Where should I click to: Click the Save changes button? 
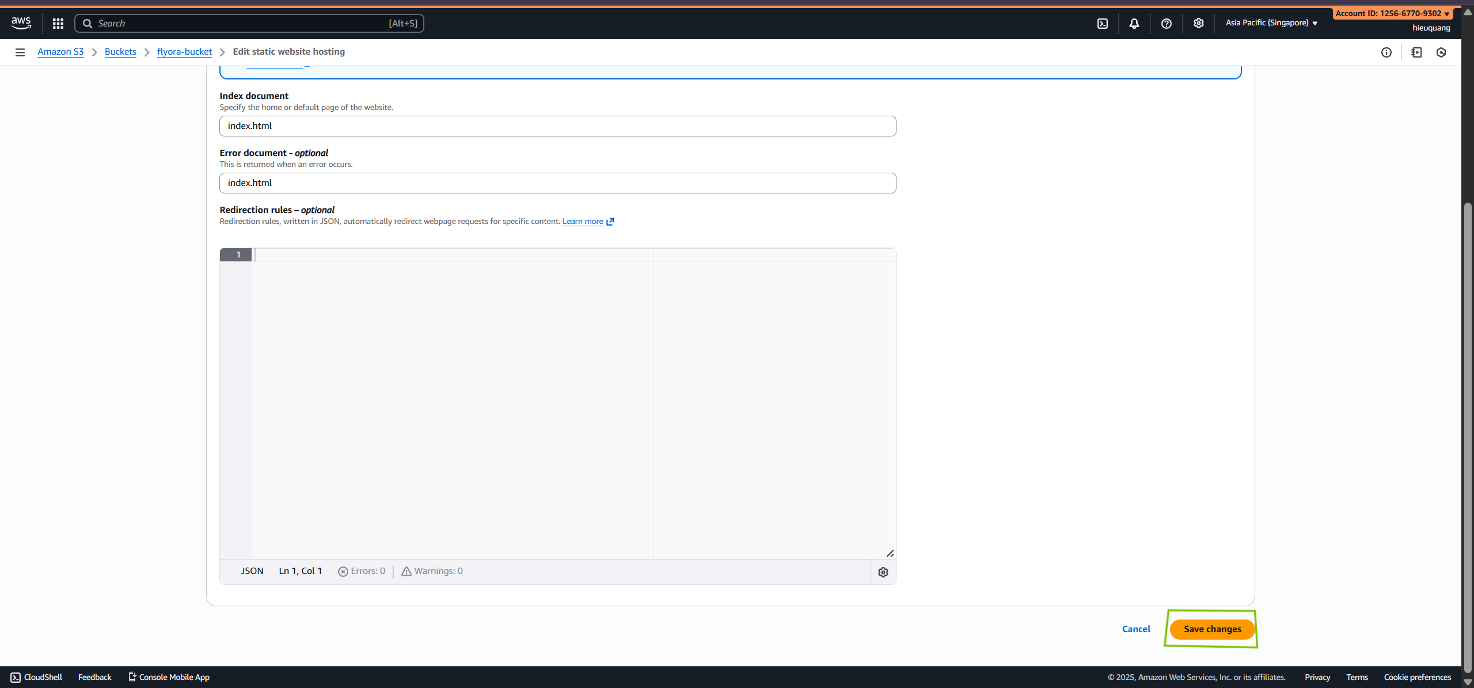[x=1211, y=629]
